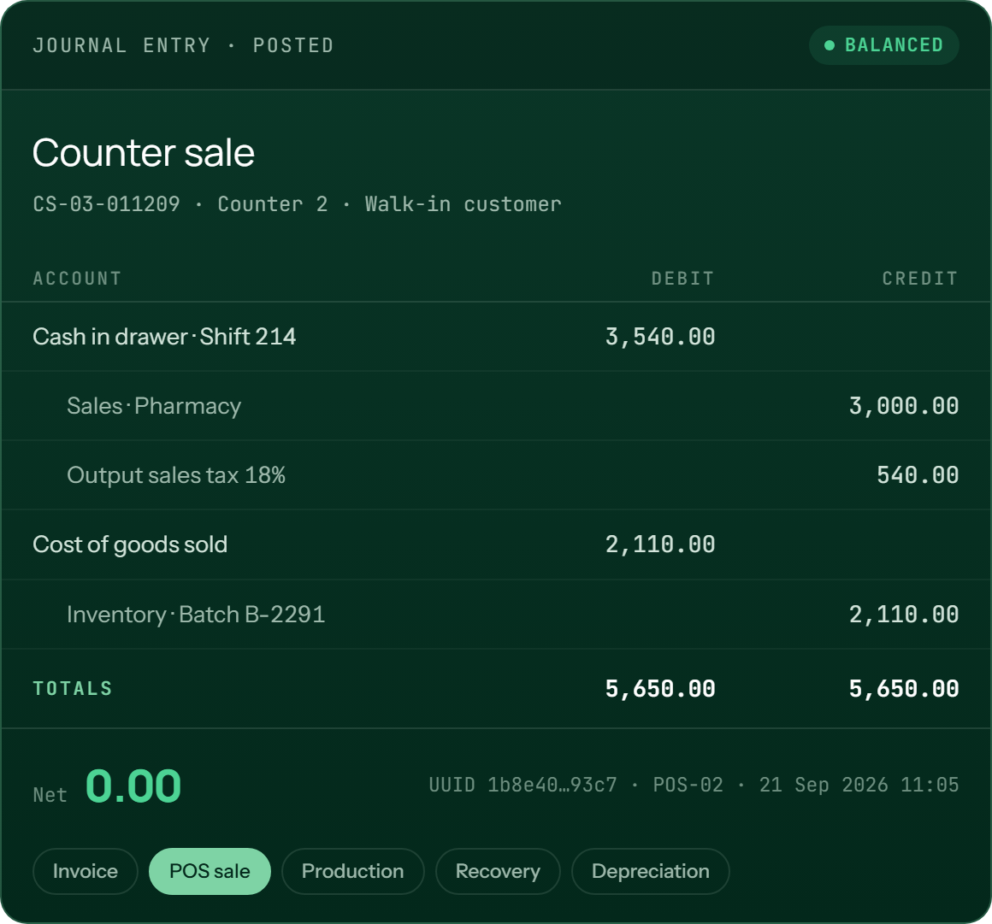Select the Cash in drawer Shift 214 row
Screen dimensions: 992x924
pyautogui.click(x=496, y=337)
